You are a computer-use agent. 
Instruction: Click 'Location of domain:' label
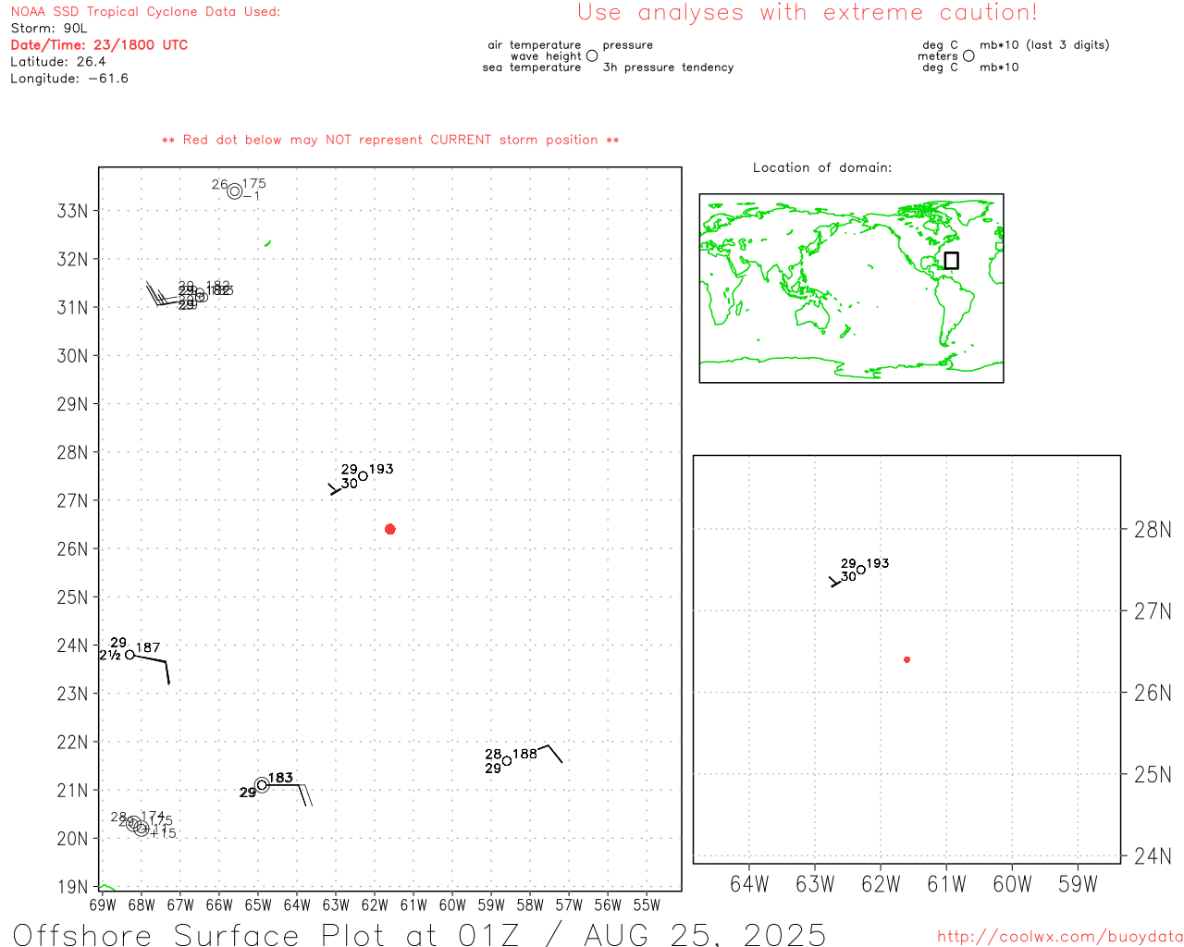coord(822,167)
